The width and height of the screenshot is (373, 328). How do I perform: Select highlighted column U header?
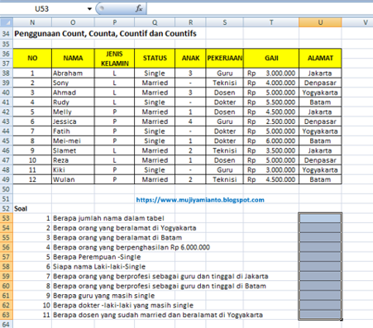[x=320, y=22]
